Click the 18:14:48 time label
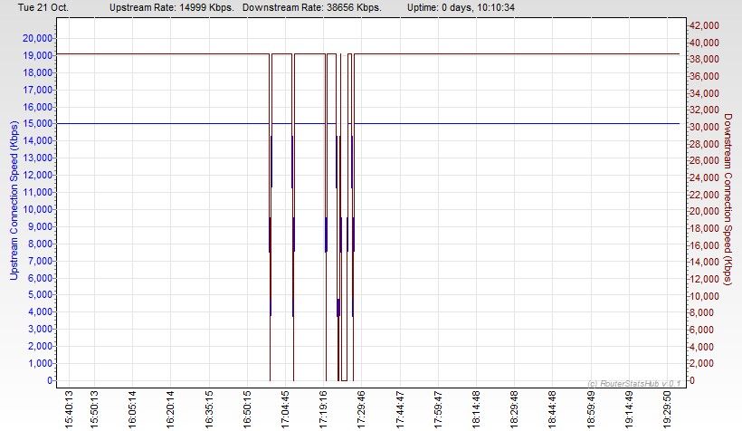The width and height of the screenshot is (742, 431). coord(476,409)
